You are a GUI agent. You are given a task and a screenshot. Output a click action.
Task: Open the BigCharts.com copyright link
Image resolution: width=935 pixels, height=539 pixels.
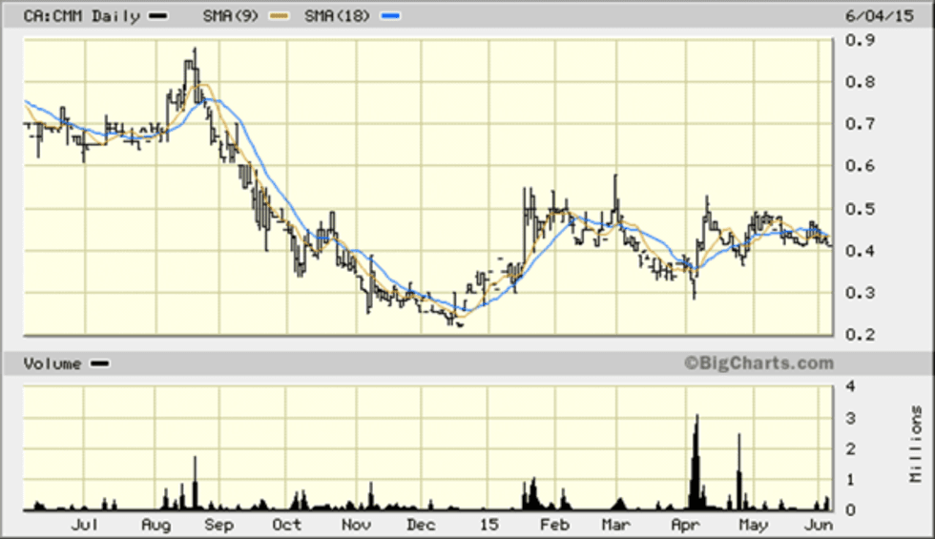pyautogui.click(x=758, y=363)
